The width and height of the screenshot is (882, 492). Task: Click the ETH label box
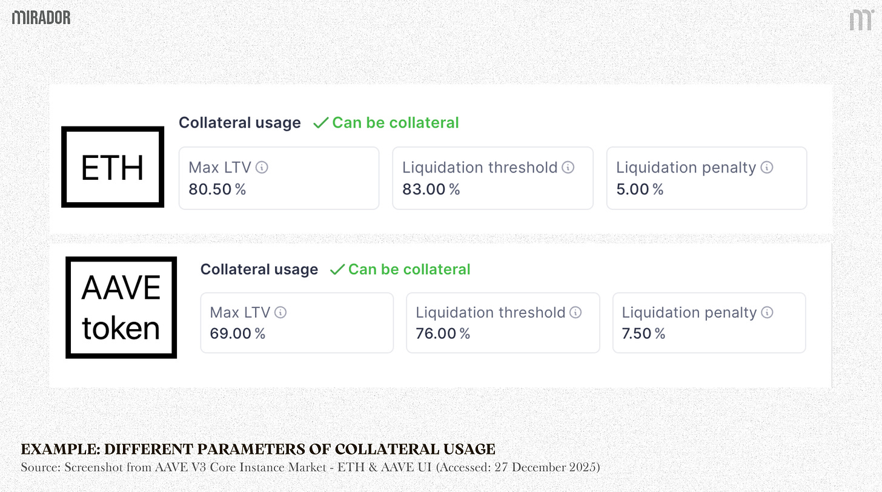113,167
